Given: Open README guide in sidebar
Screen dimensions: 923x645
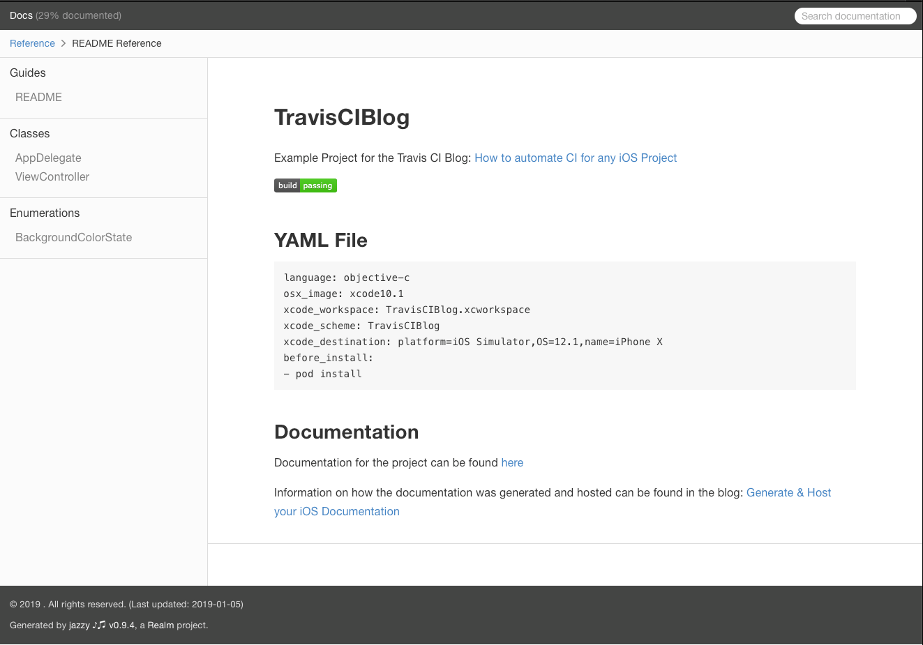Looking at the screenshot, I should [38, 97].
